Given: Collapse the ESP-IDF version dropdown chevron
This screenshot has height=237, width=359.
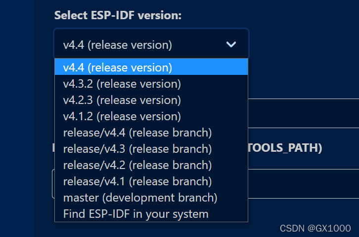Looking at the screenshot, I should (x=231, y=44).
